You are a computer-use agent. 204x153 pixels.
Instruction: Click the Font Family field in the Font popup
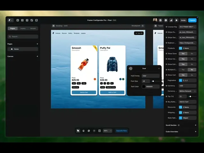[x=151, y=76]
